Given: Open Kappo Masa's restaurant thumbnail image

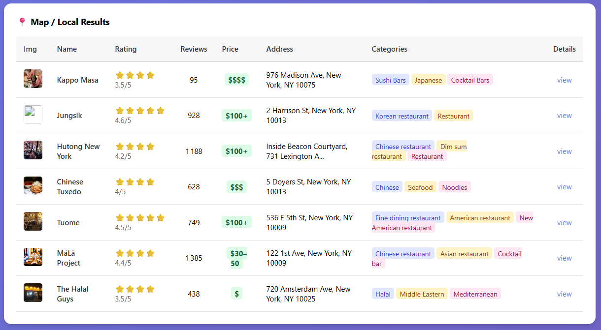Looking at the screenshot, I should click(x=33, y=79).
